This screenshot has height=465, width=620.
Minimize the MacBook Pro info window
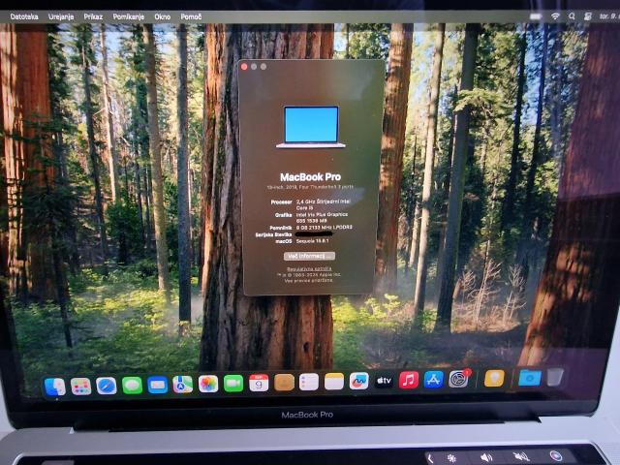254,67
